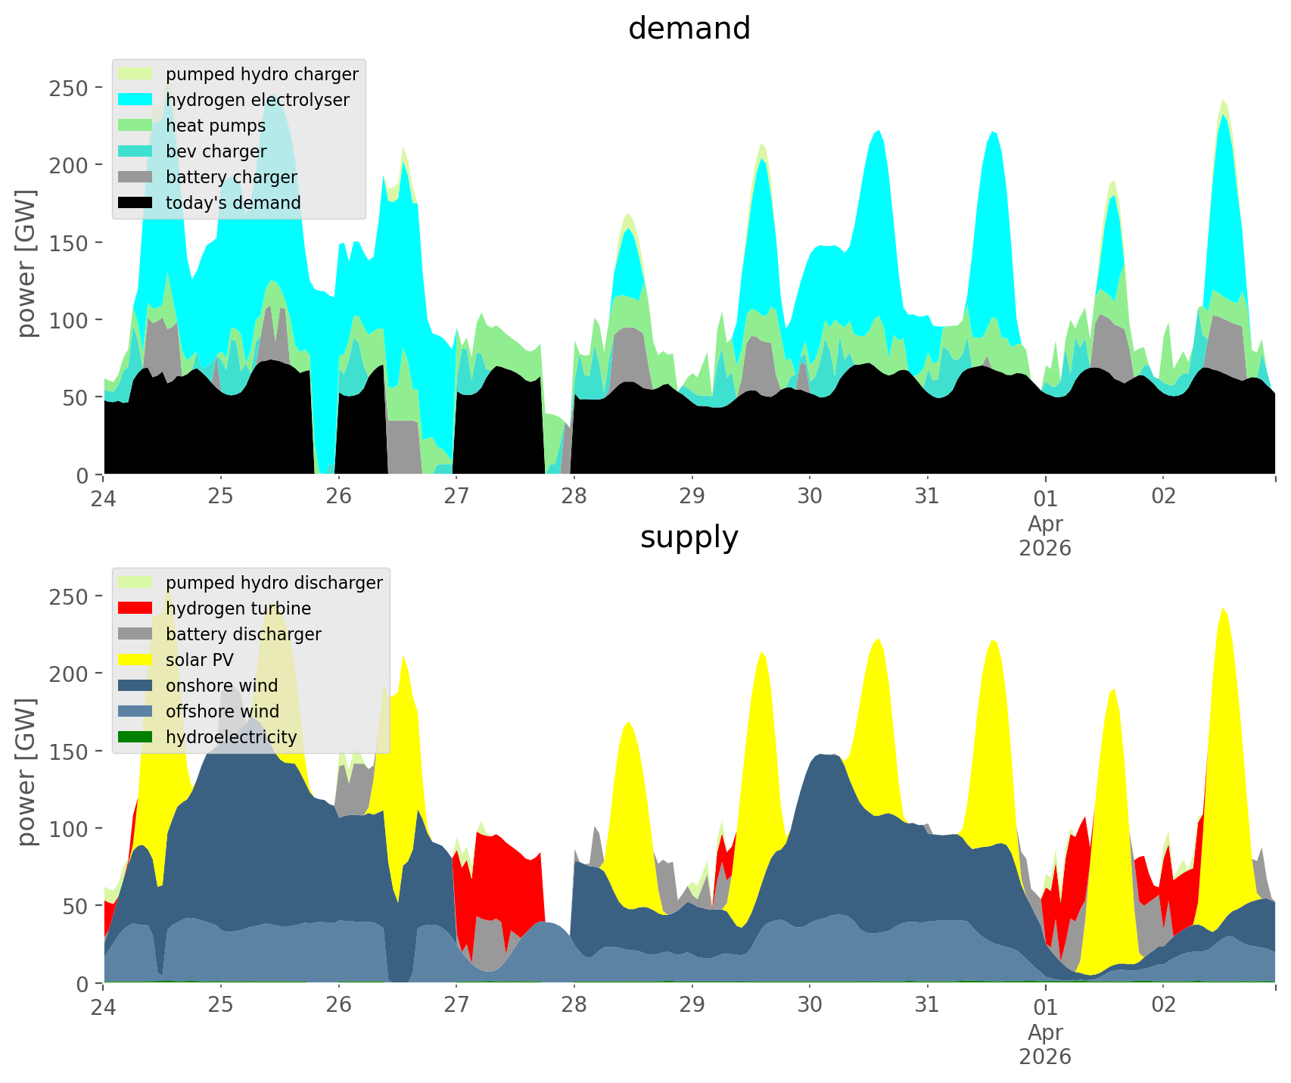Click the 30 date tick on supply chart
This screenshot has width=1291, height=1083.
[x=809, y=1005]
